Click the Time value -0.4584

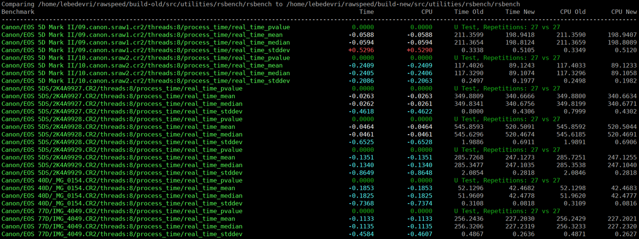361,234
